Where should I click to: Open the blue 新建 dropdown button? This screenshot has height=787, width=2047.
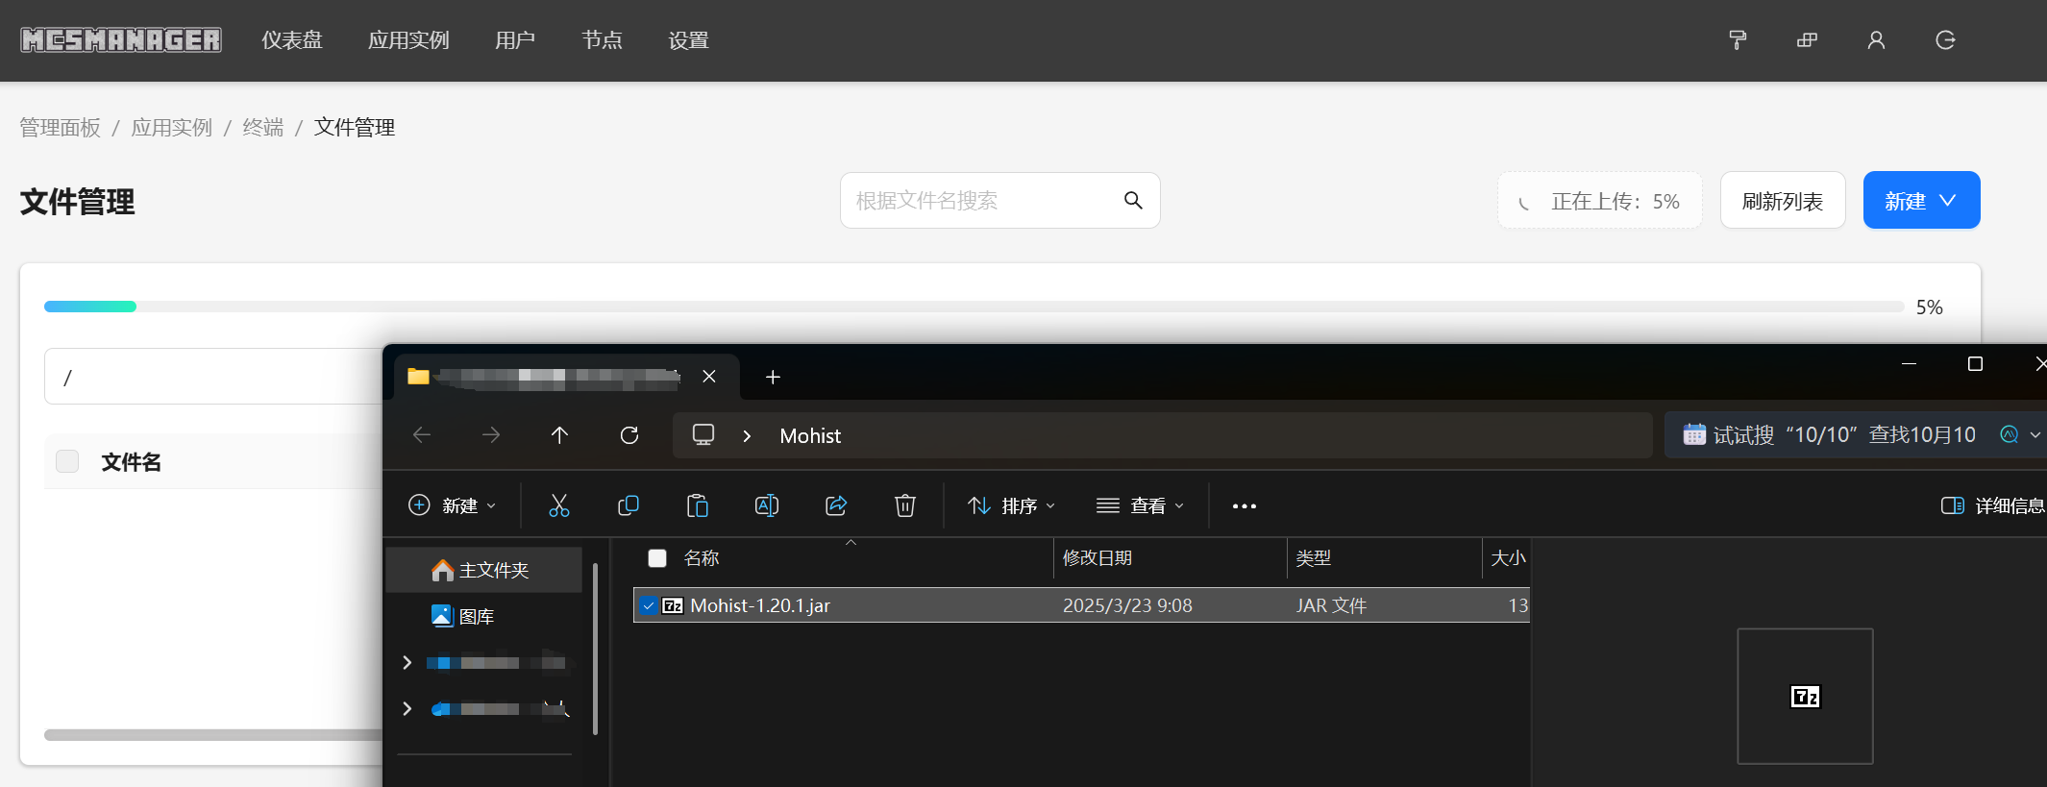[1920, 201]
